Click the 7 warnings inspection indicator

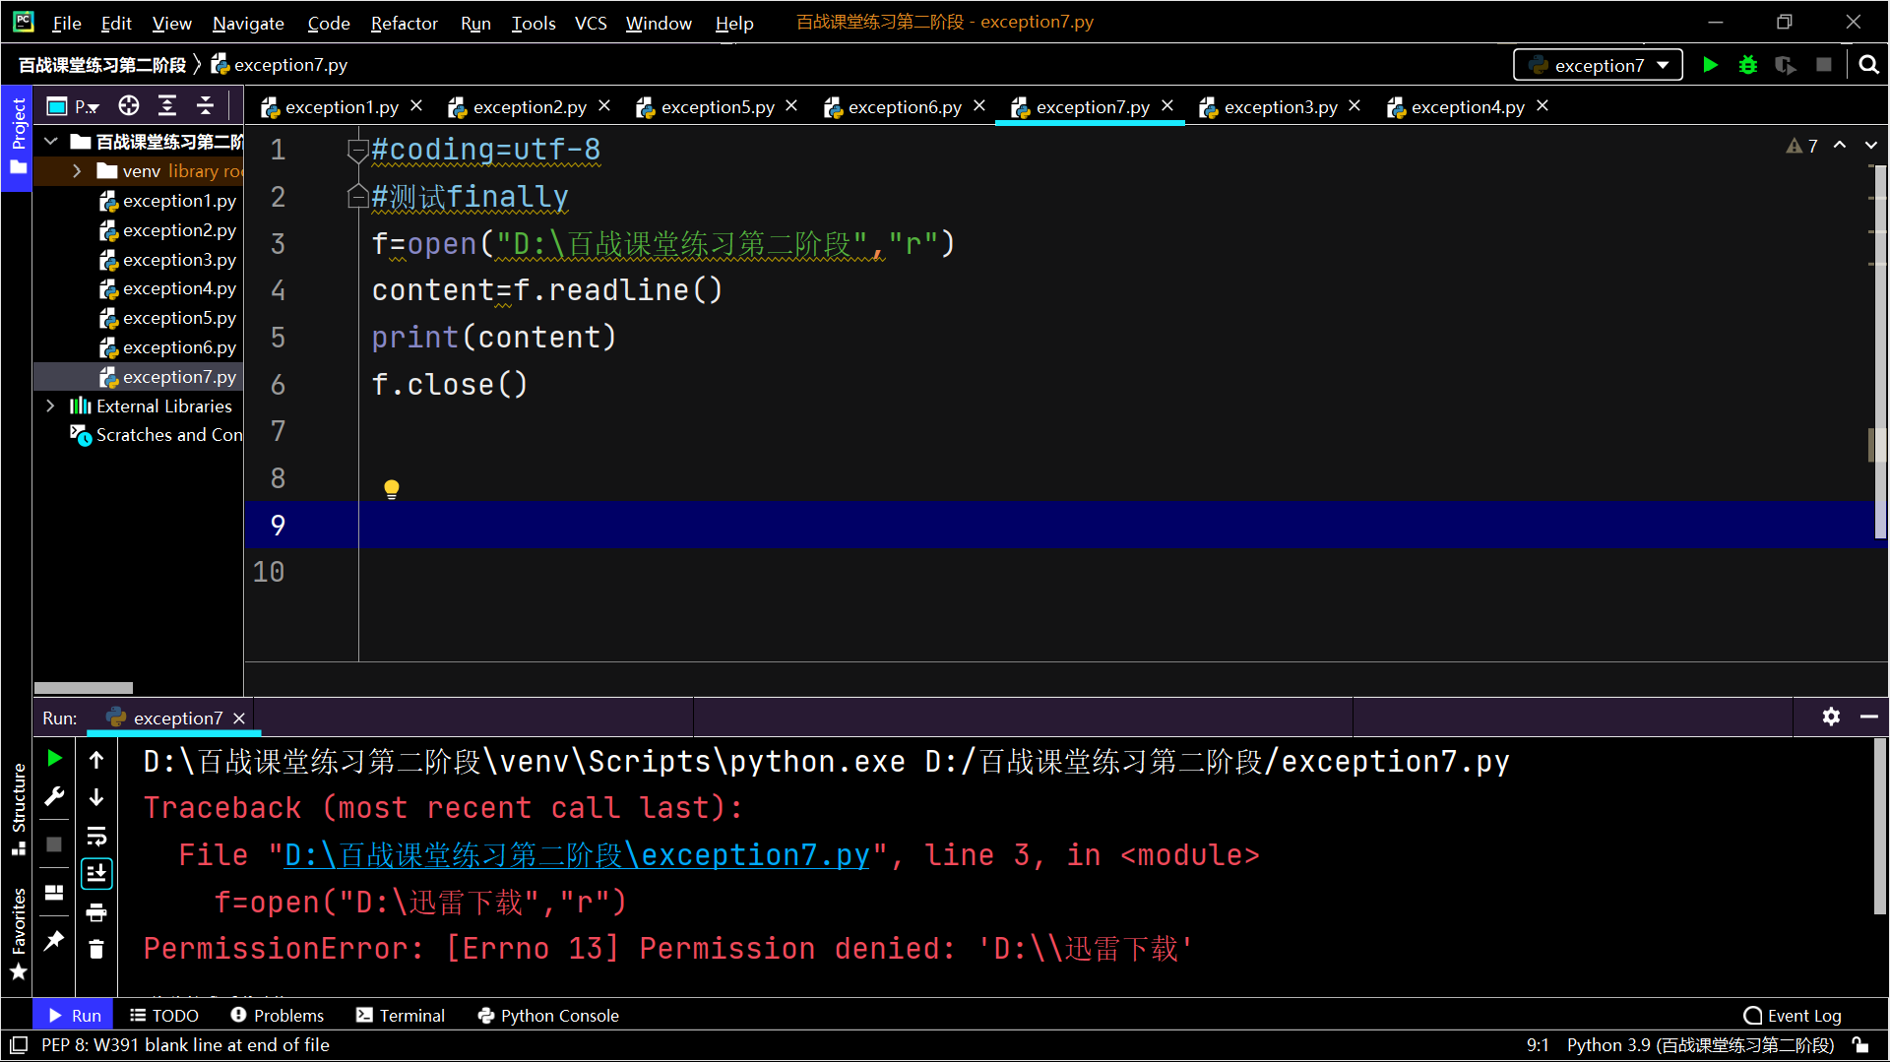tap(1802, 146)
